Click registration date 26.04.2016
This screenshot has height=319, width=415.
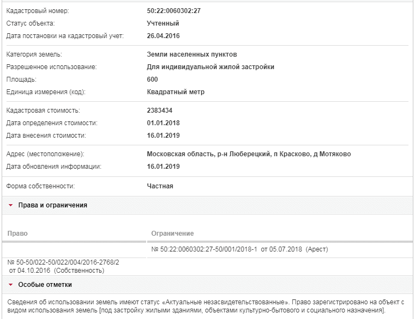163,36
